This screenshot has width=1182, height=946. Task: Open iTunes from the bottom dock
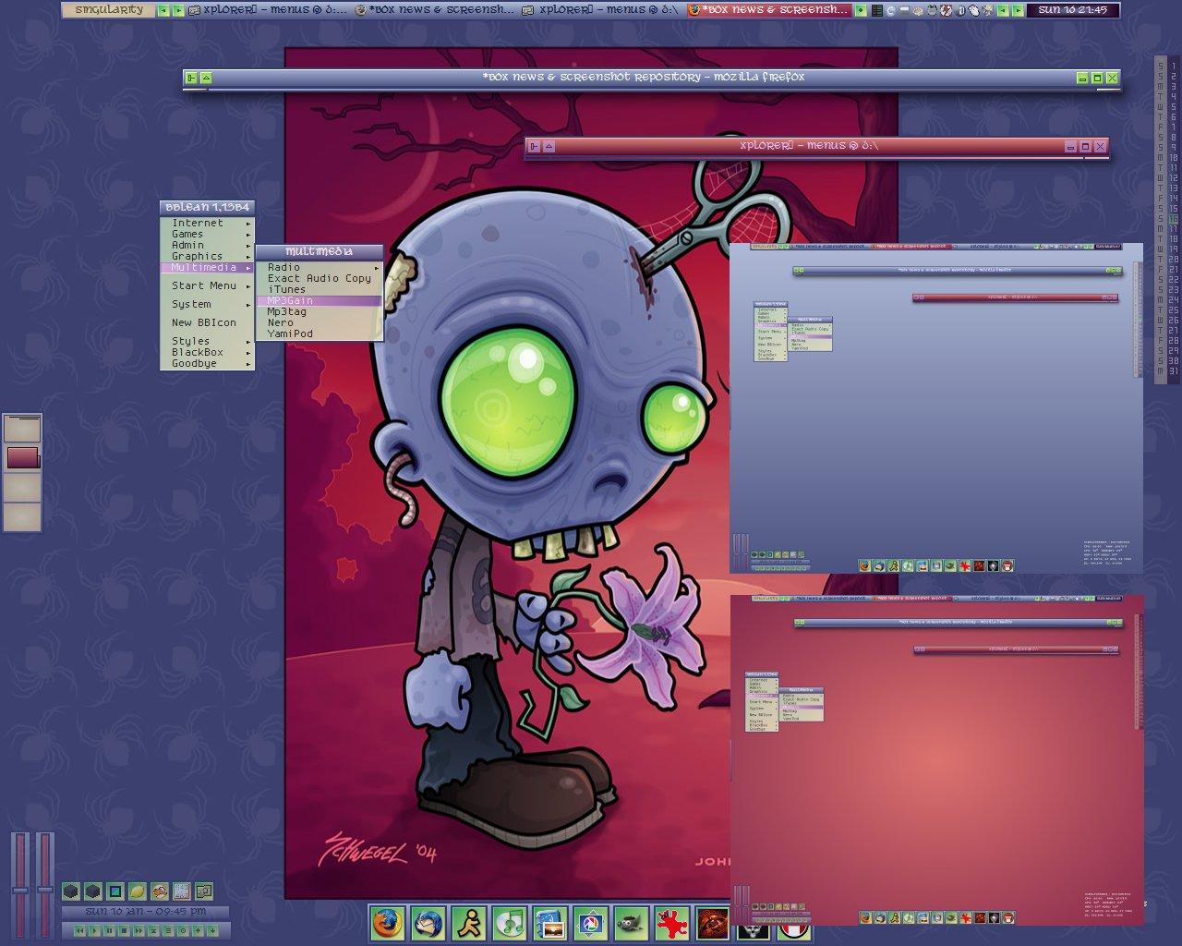click(x=508, y=923)
